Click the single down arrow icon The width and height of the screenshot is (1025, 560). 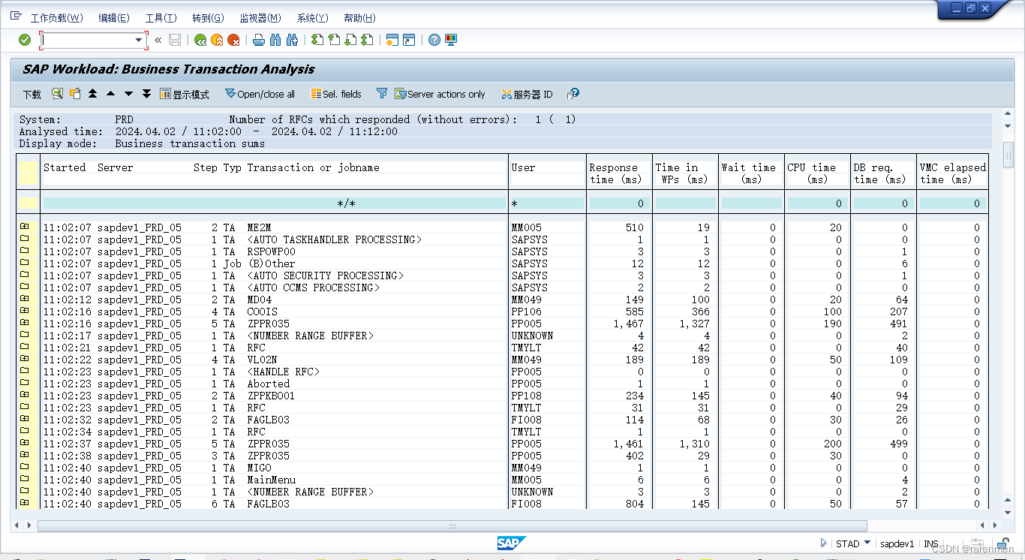tap(128, 94)
